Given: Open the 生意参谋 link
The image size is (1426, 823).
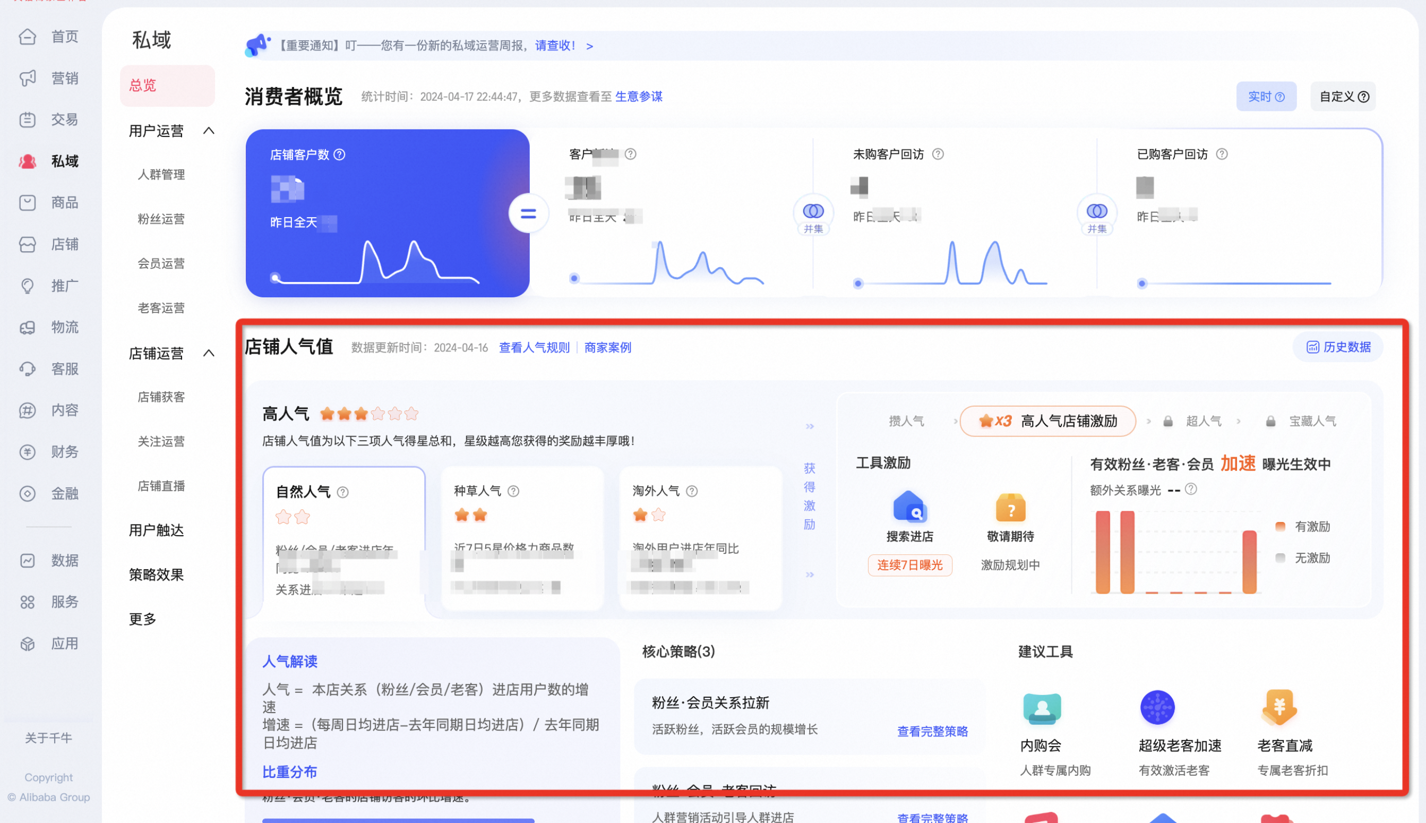Looking at the screenshot, I should (x=639, y=97).
